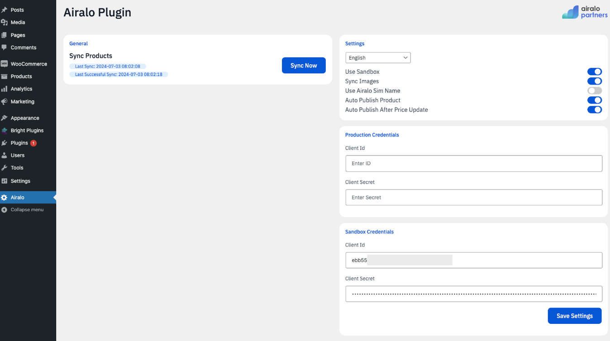Screen dimensions: 610x341
Task: Click the Save Settings button
Action: (x=574, y=316)
